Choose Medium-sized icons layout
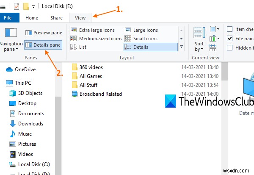 coord(96,39)
